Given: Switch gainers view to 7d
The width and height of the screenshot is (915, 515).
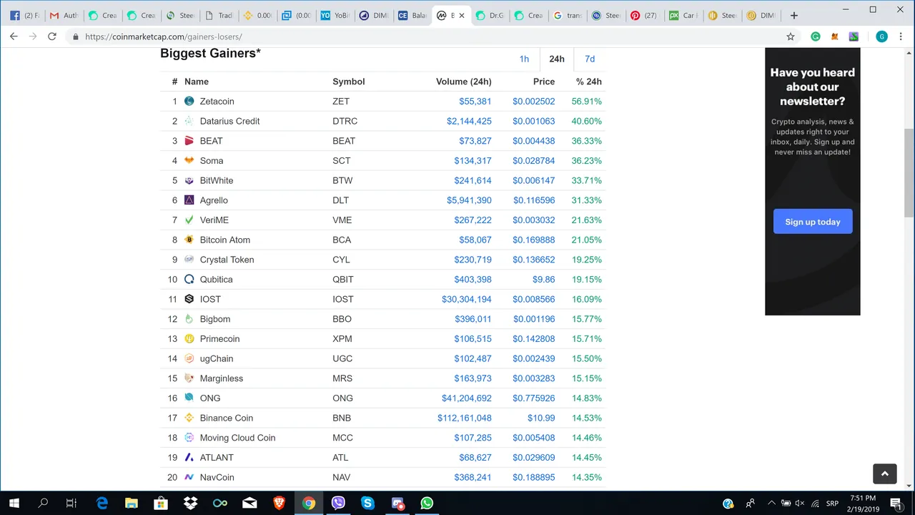Looking at the screenshot, I should 590,59.
